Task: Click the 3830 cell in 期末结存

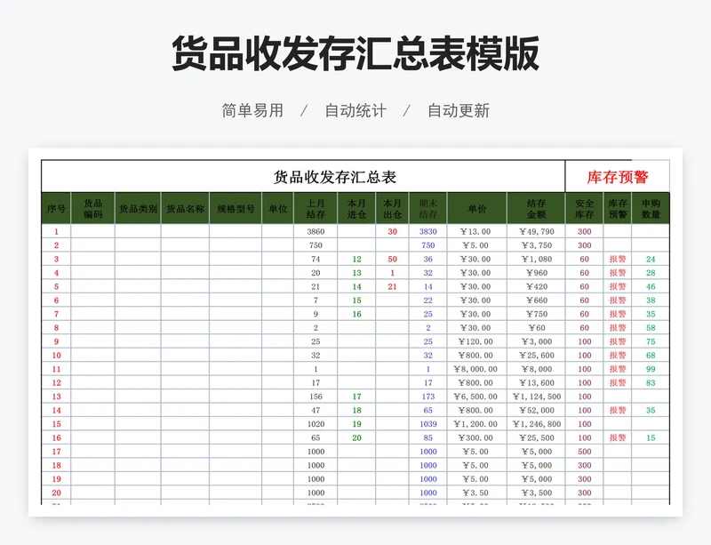Action: click(x=428, y=231)
